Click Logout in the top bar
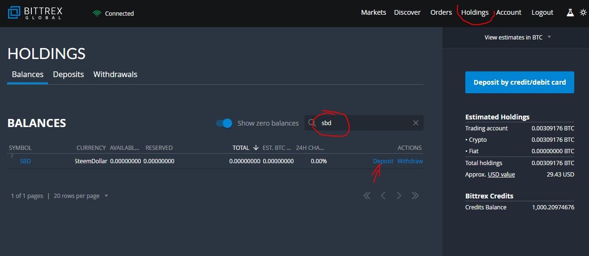Screen dimensions: 589x256 (542, 12)
